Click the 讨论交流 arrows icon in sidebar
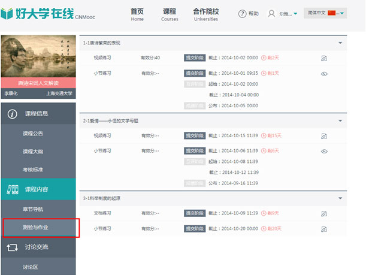The width and height of the screenshot is (366, 275). [x=13, y=247]
